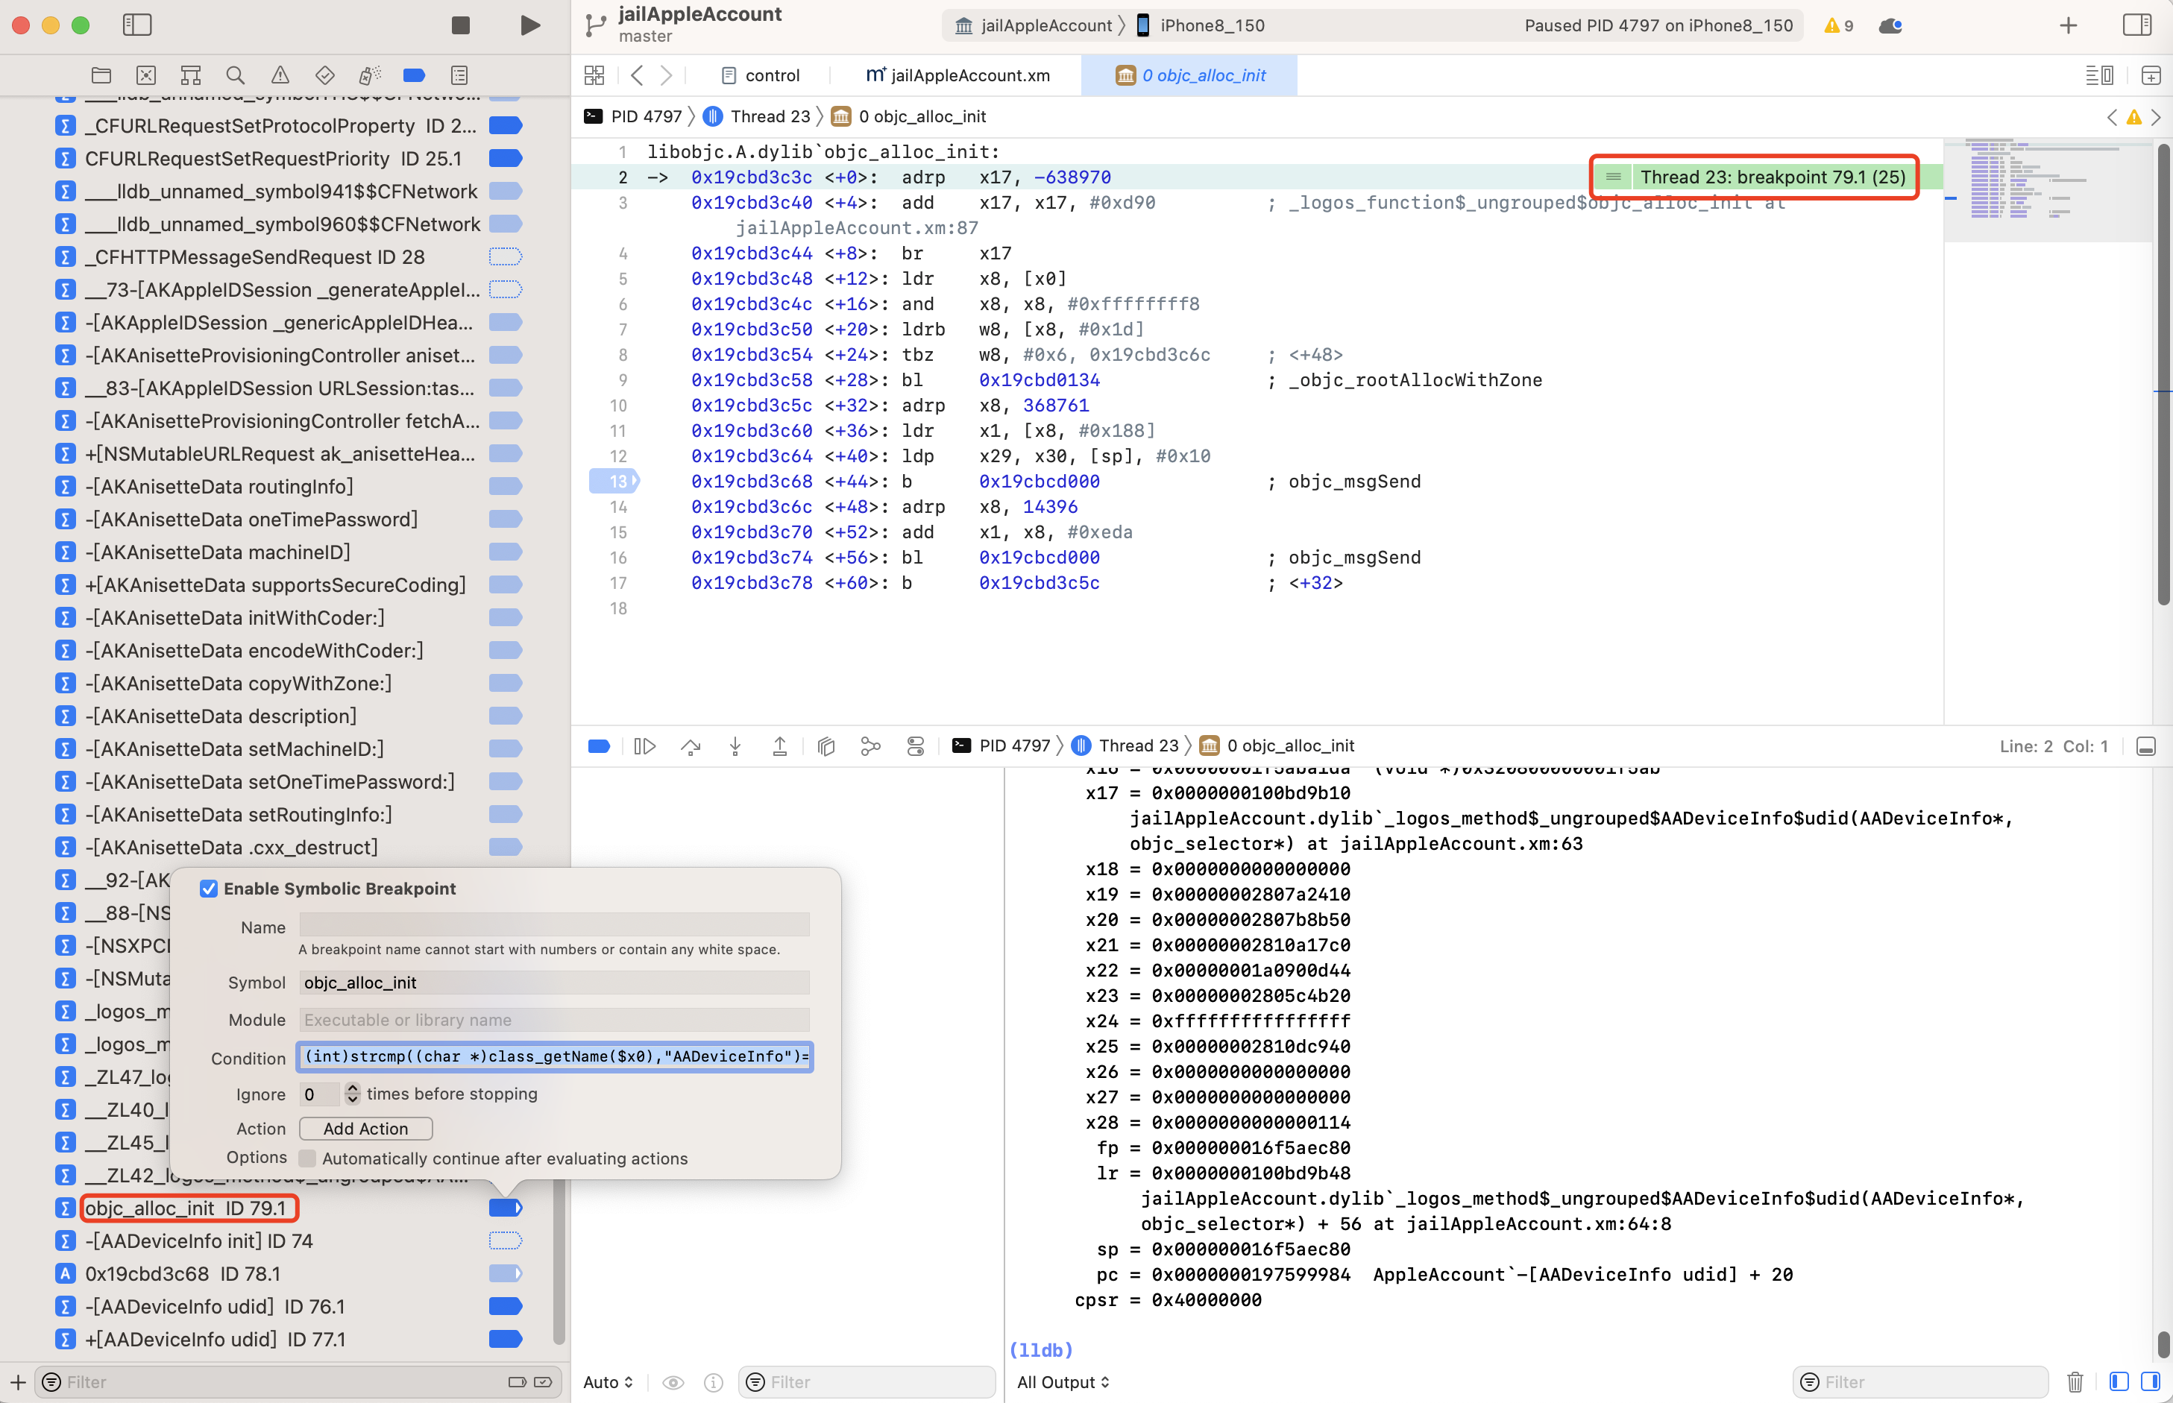Toggle the inspector panel at top right
The height and width of the screenshot is (1403, 2173).
click(x=2136, y=25)
